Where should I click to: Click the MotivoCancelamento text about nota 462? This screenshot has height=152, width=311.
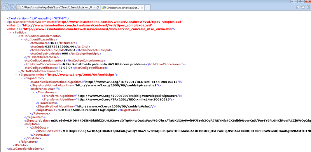point(104,64)
